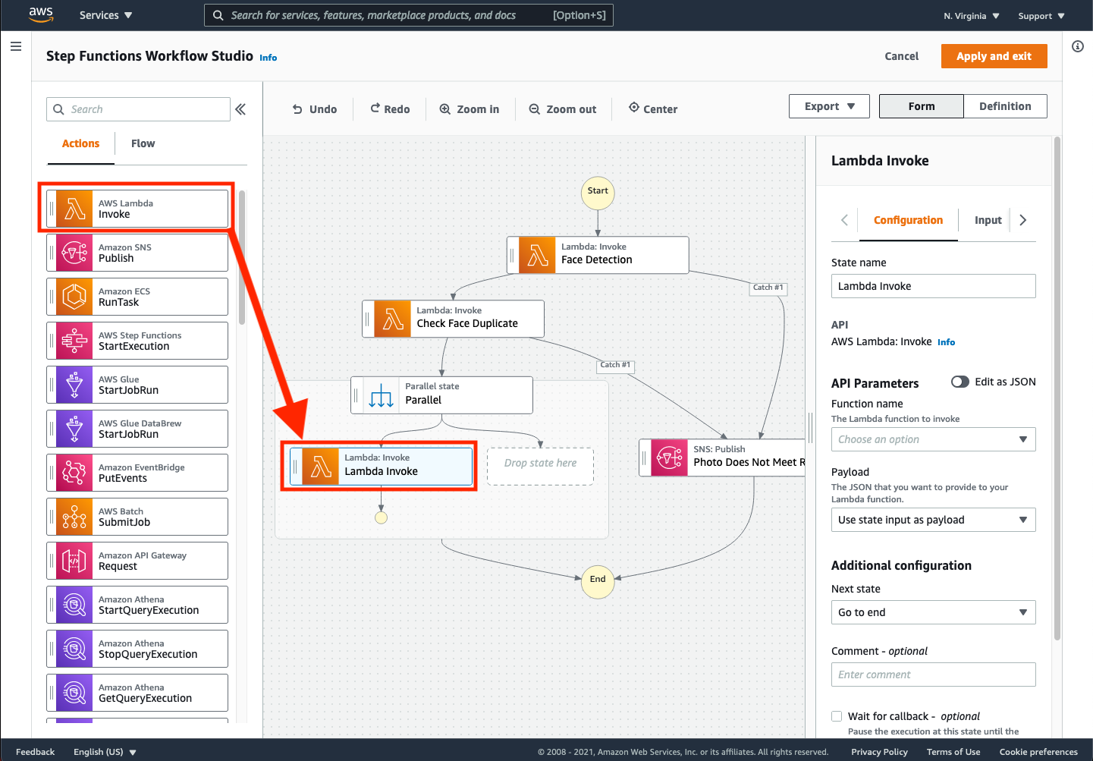Click the Athena StartQueryExecution icon
This screenshot has width=1093, height=761.
74,605
